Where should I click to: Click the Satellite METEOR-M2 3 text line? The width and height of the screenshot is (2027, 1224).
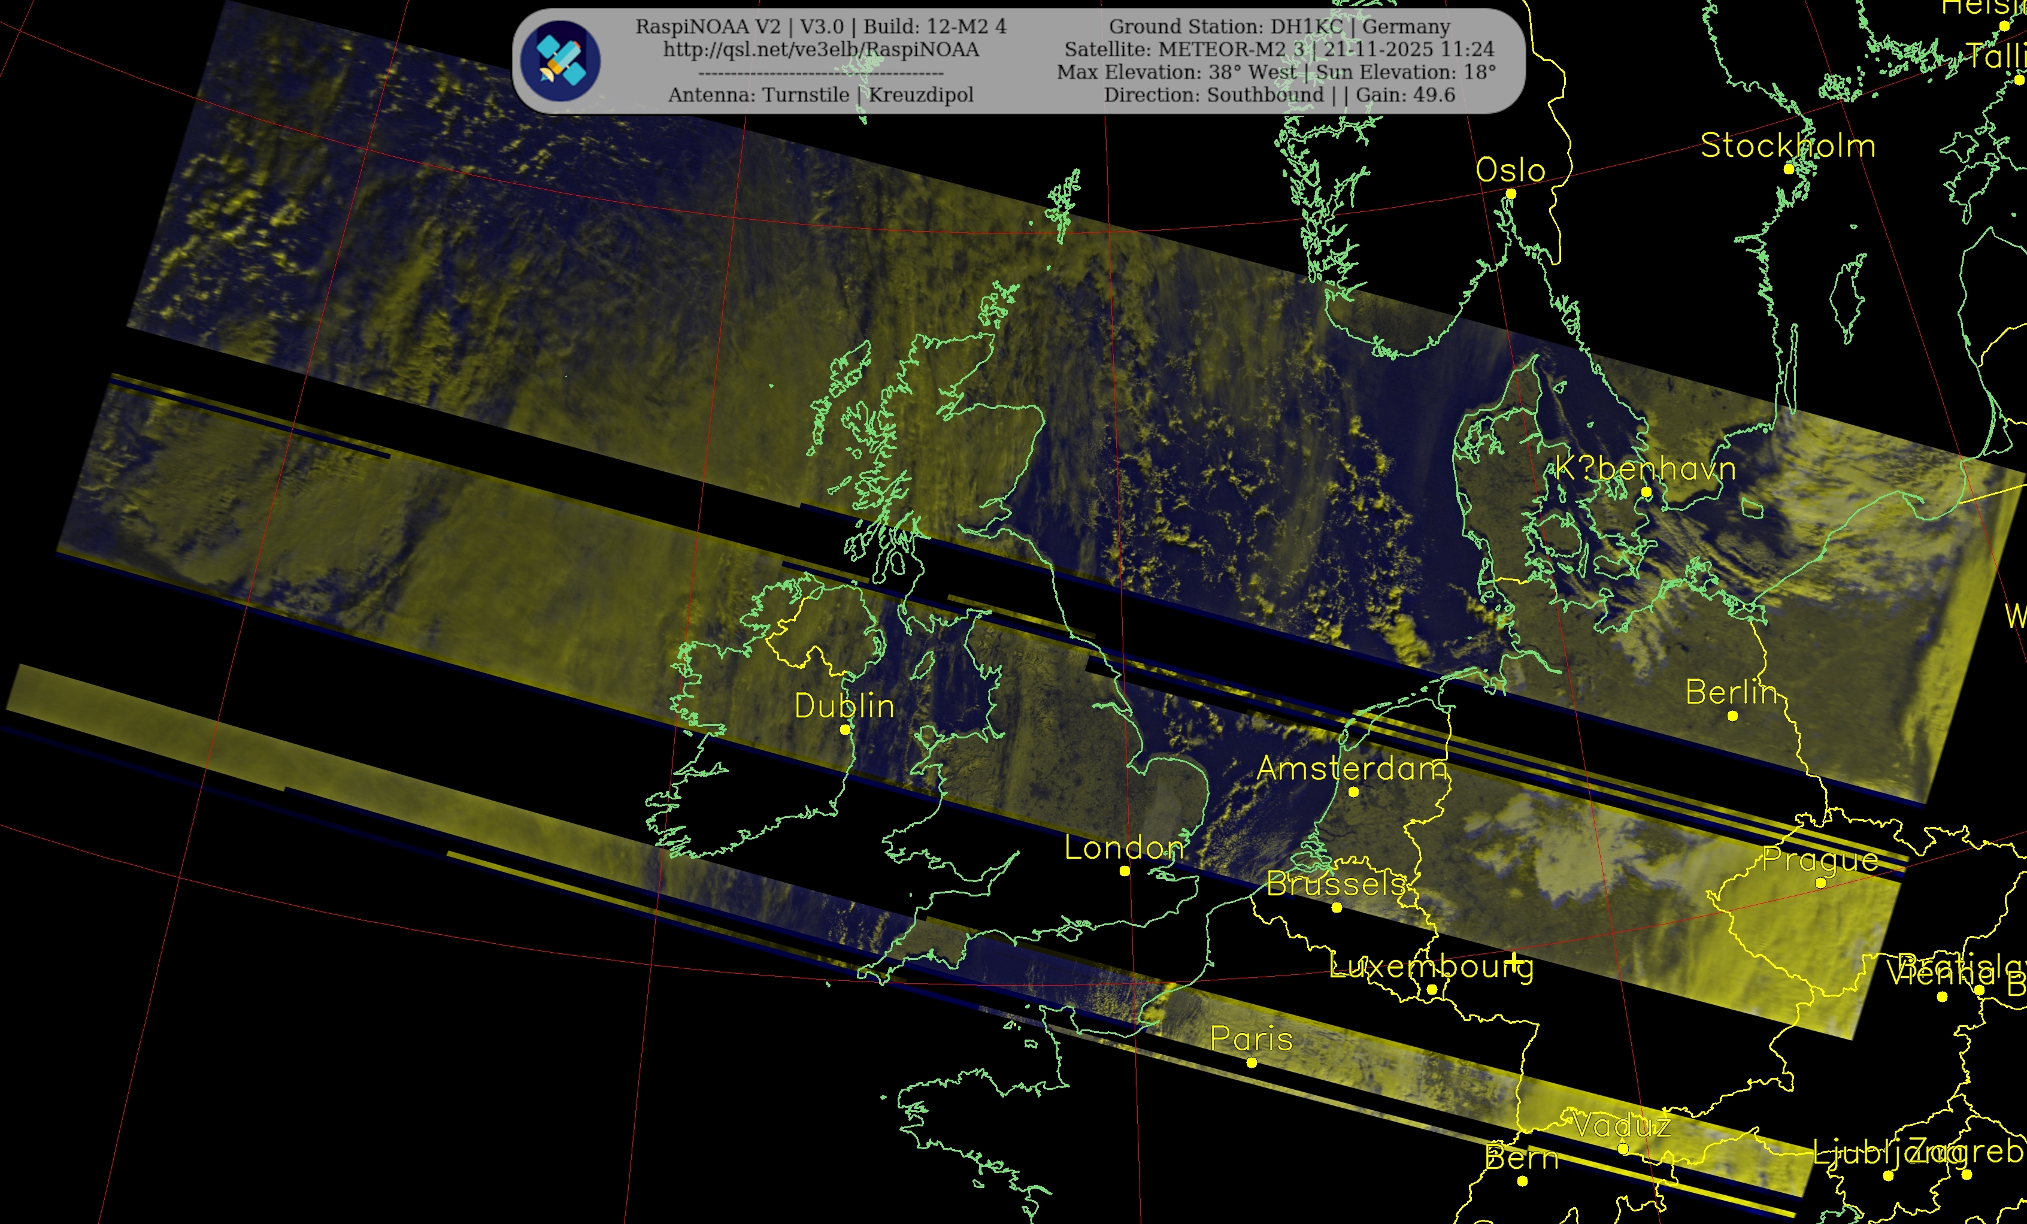1279,49
